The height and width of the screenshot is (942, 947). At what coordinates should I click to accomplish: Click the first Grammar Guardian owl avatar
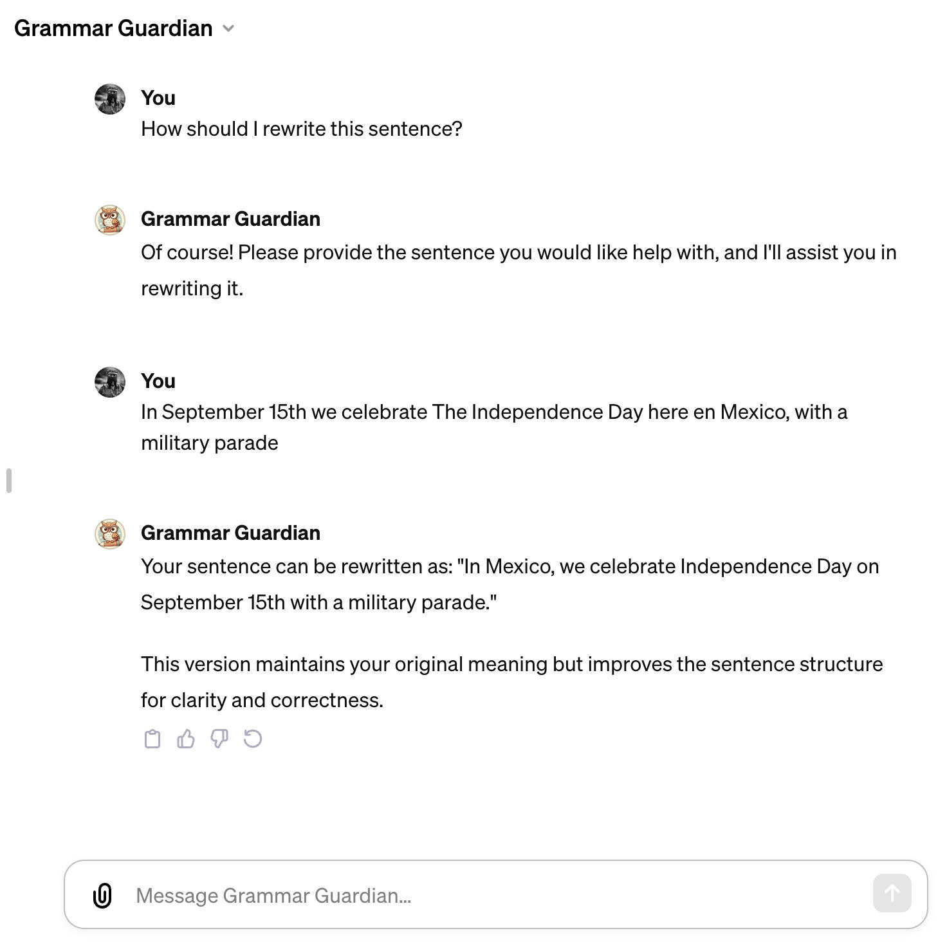(x=110, y=219)
